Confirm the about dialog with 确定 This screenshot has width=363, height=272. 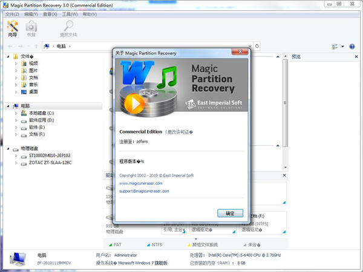point(230,213)
